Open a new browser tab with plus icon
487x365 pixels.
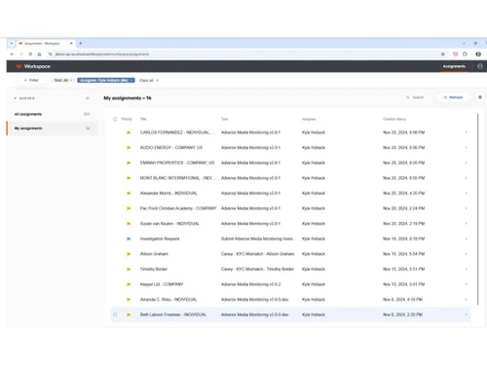80,43
